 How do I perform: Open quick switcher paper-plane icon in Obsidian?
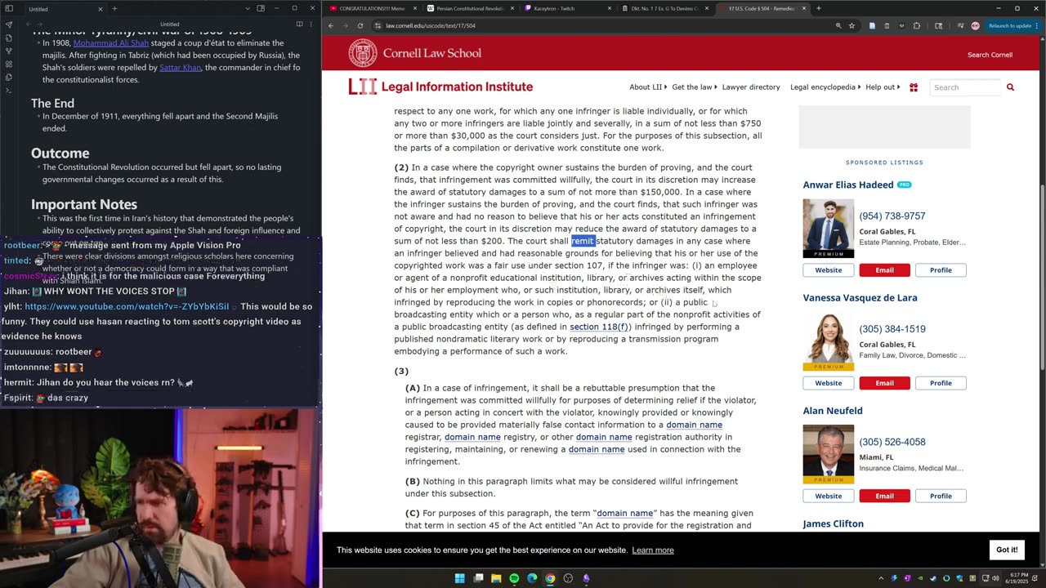pos(9,24)
